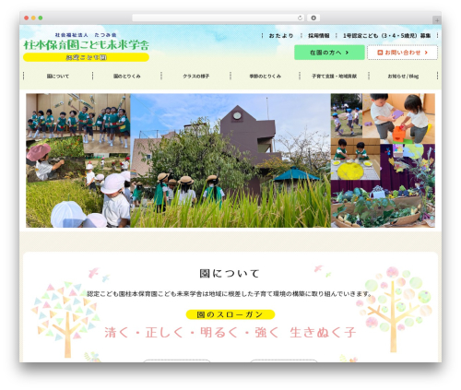Image resolution: width=461 pixels, height=390 pixels.
Task: Open the 子育て支援・地域貢献 menu item
Action: point(334,76)
